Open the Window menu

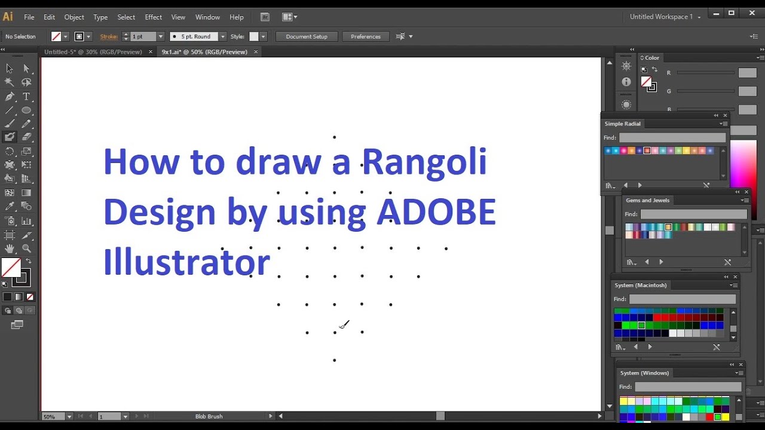tap(207, 17)
